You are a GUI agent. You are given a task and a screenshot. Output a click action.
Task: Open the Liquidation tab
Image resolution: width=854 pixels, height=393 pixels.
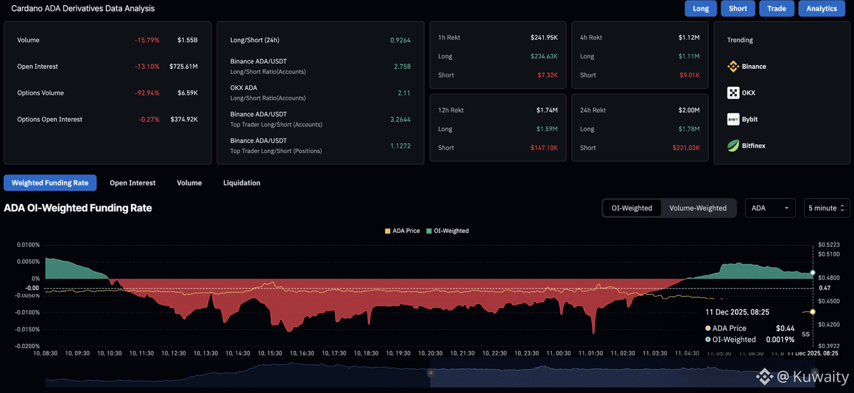tap(241, 183)
